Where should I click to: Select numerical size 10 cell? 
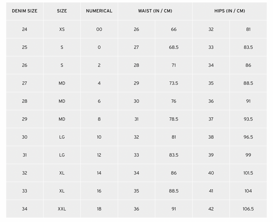99,137
